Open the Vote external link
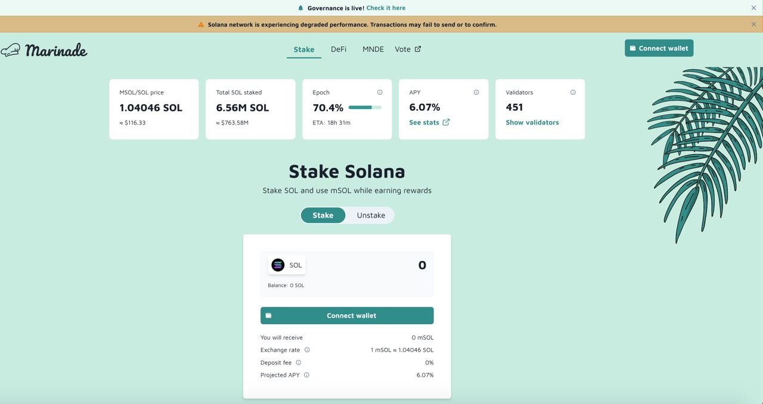763x404 pixels. tap(408, 49)
